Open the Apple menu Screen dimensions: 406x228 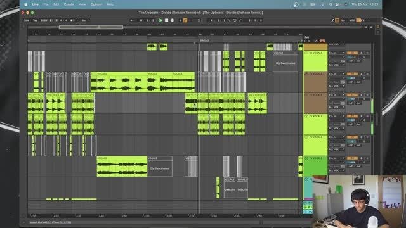click(25, 4)
